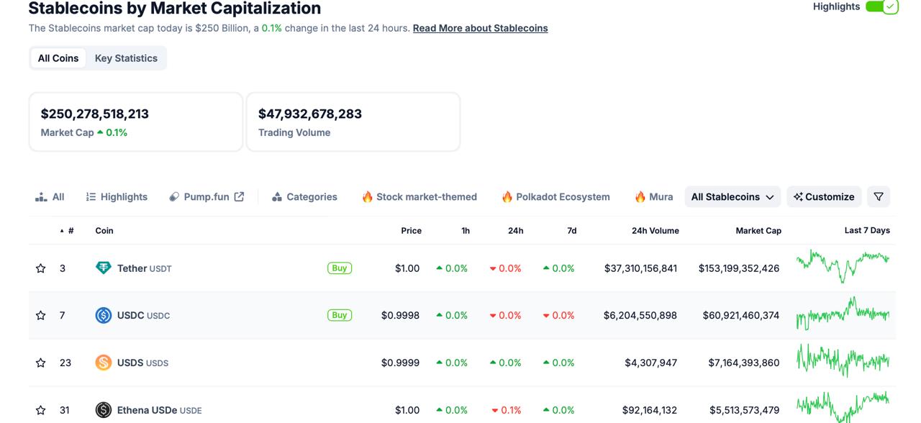Click the Tether coin logo
Screen dimensions: 921x423
pyautogui.click(x=104, y=268)
